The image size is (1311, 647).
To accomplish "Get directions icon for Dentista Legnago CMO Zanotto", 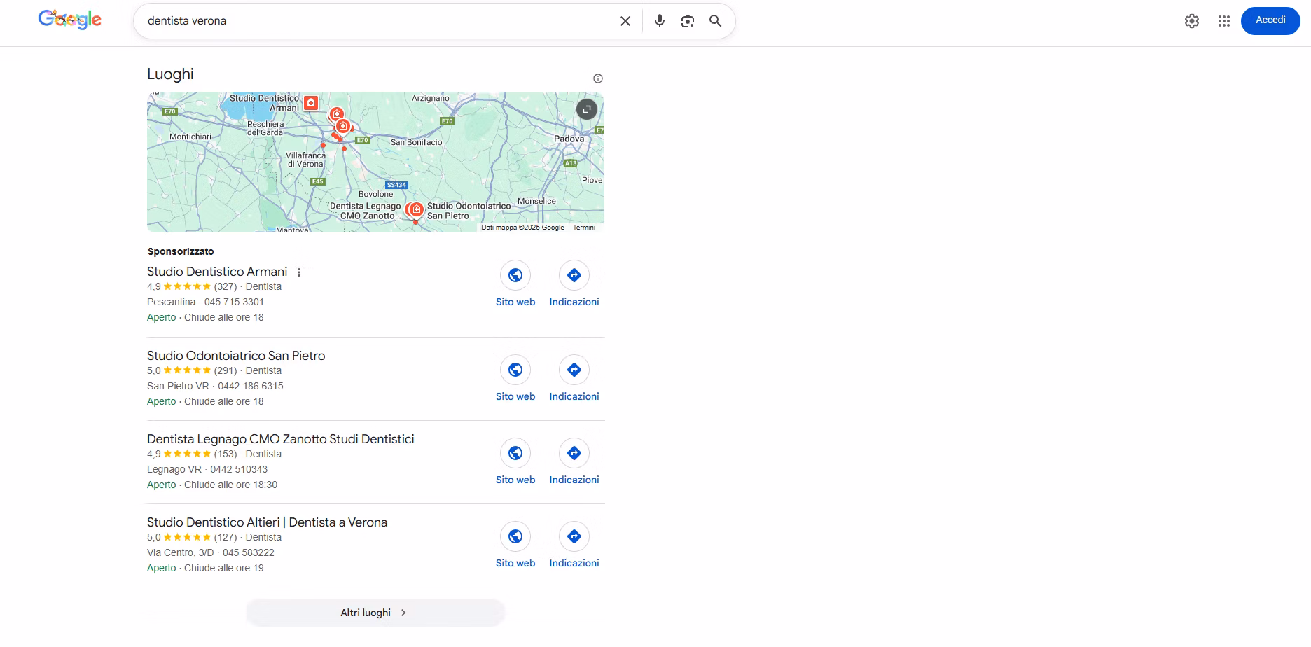I will [574, 453].
